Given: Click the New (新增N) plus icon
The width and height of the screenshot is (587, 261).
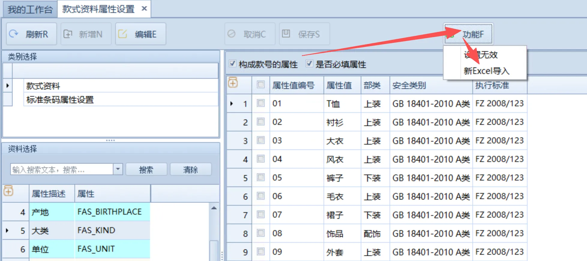Looking at the screenshot, I should 68,34.
